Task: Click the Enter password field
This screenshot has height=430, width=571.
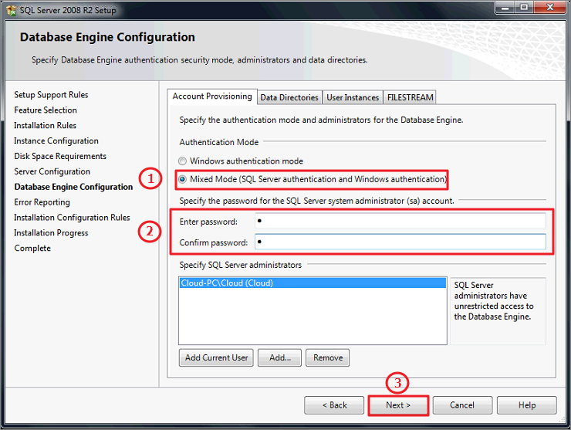Action: (x=400, y=221)
